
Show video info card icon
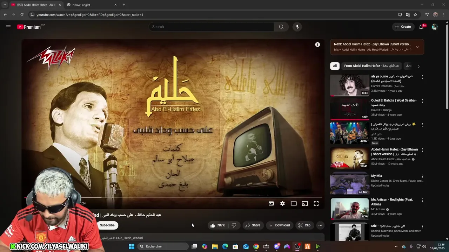pyautogui.click(x=317, y=44)
